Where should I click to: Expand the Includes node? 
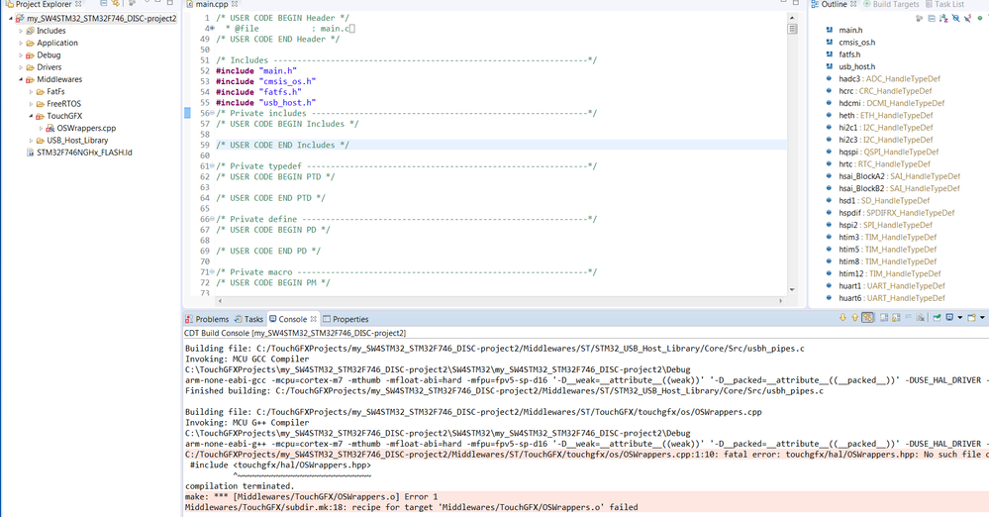point(21,31)
